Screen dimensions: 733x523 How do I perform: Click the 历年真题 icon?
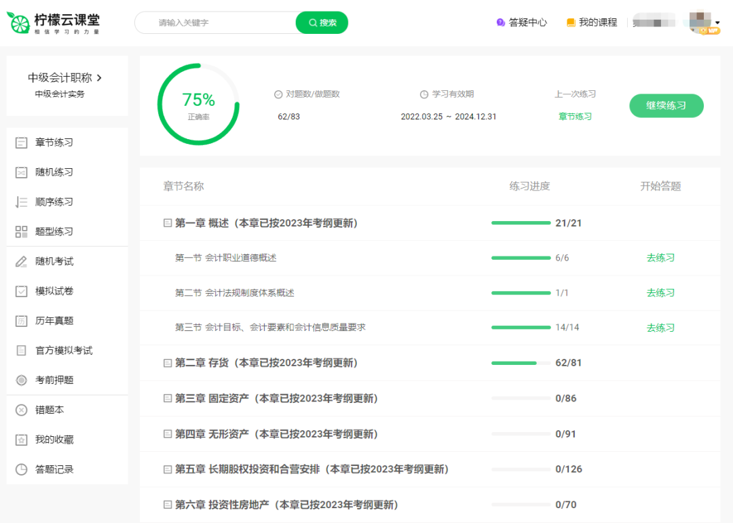(22, 321)
